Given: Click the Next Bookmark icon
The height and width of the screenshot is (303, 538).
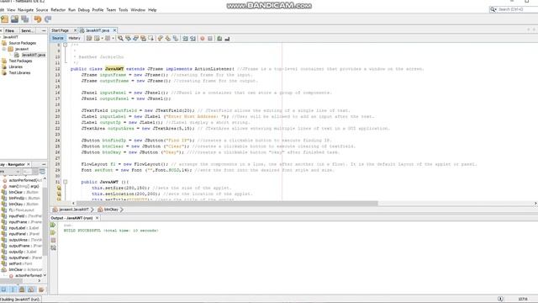Looking at the screenshot, I should point(168,39).
